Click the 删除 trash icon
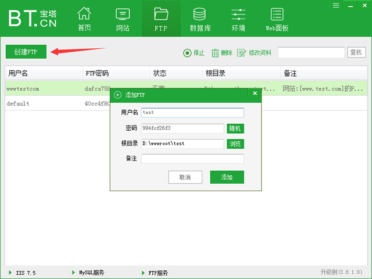This screenshot has height=279, width=372. [x=215, y=53]
